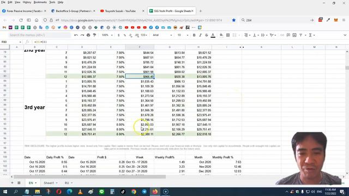This screenshot has width=349, height=196.
Task: Add a new sheet with plus button
Action: pyautogui.click(x=12, y=183)
